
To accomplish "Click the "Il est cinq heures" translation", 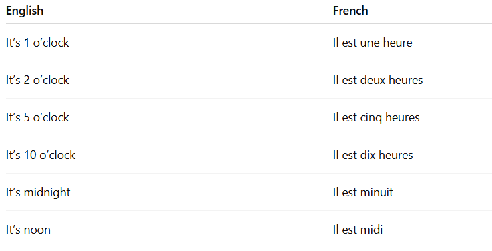I will tap(377, 117).
